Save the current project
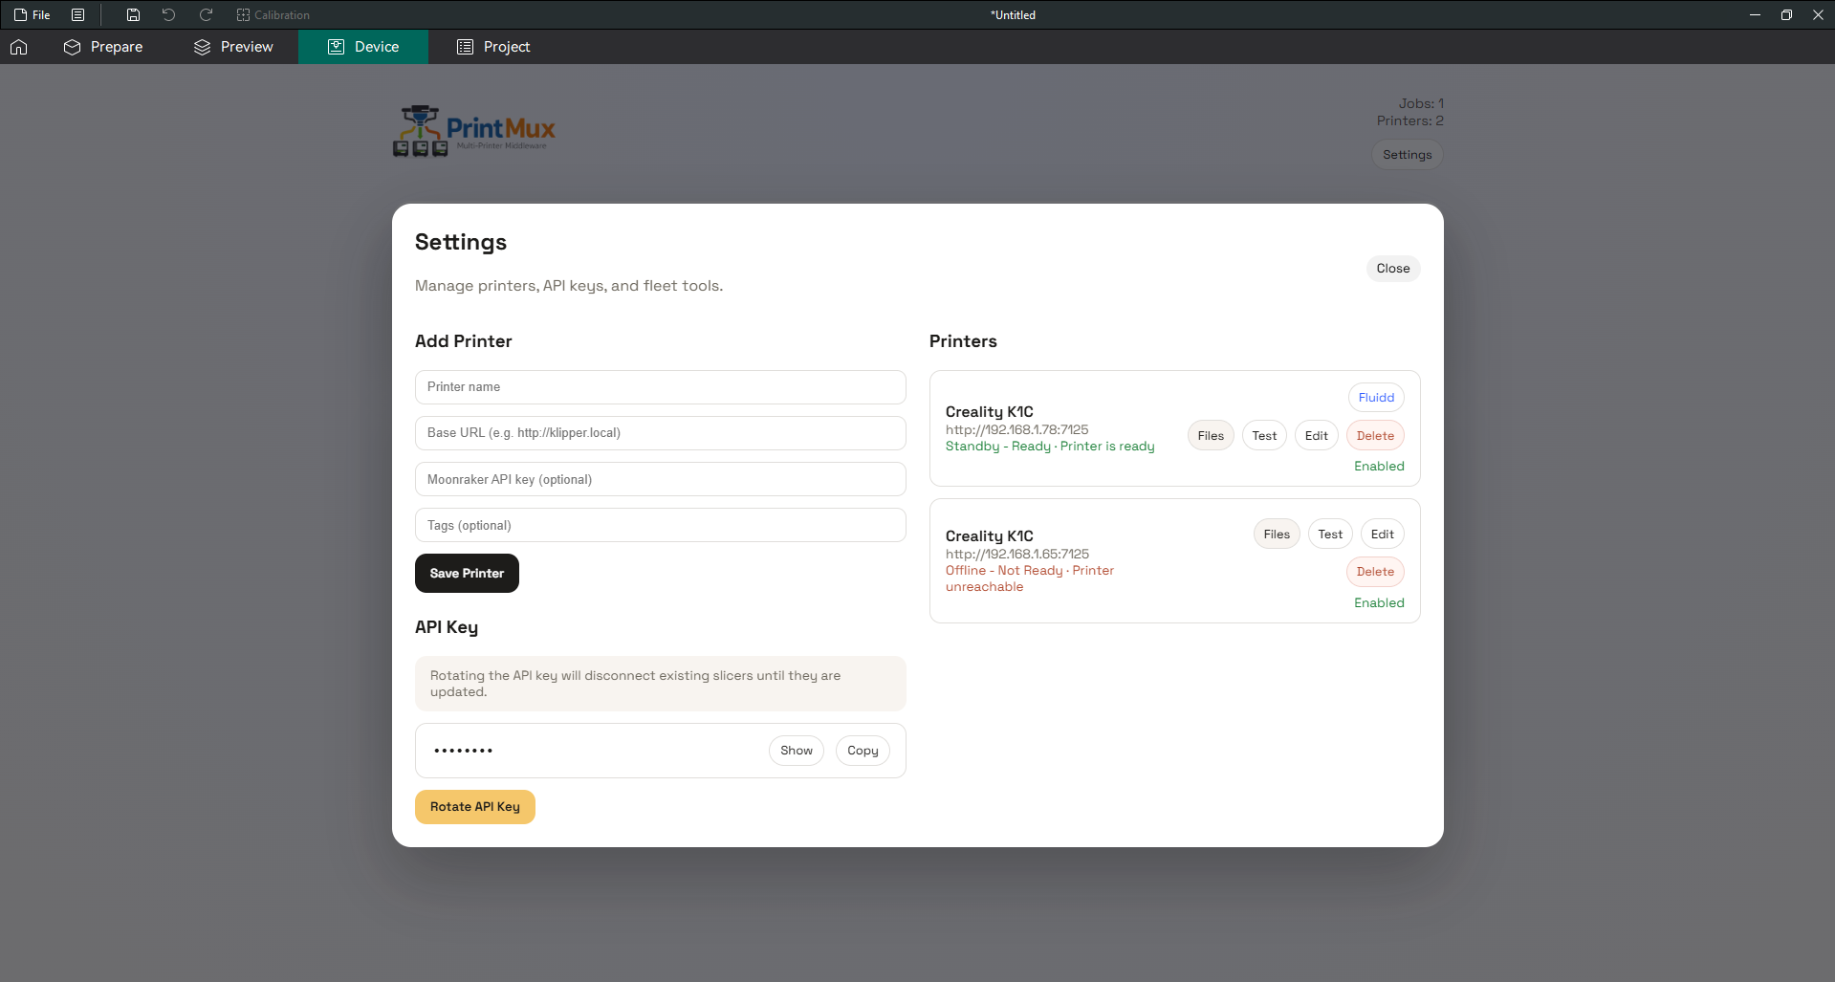 click(133, 14)
